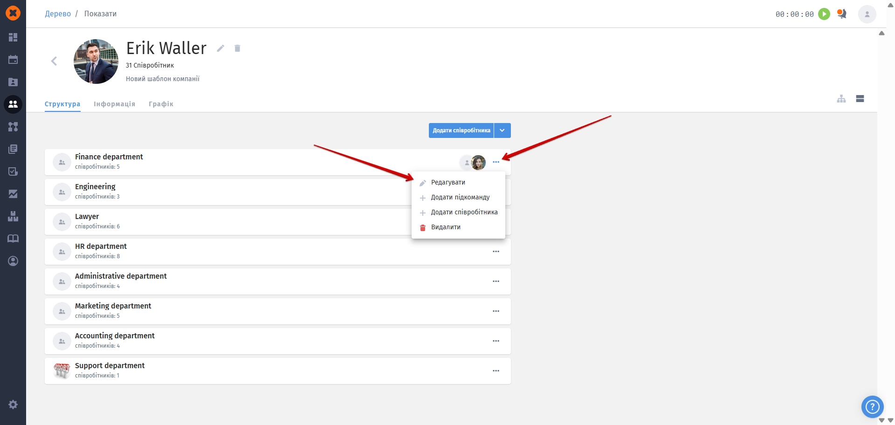This screenshot has height=425, width=895.
Task: Follow the Дерево breadcrumb link
Action: (58, 14)
